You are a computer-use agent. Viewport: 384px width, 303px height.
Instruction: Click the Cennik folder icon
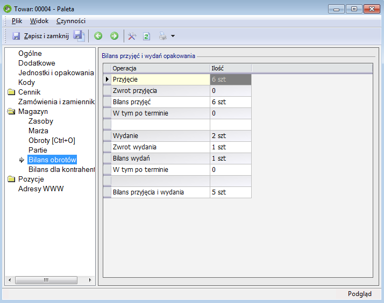[11, 92]
